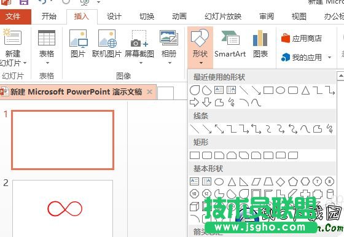The width and height of the screenshot is (344, 237).
Task: Select the Down Arrow in recently used shapes
Action: click(206, 102)
